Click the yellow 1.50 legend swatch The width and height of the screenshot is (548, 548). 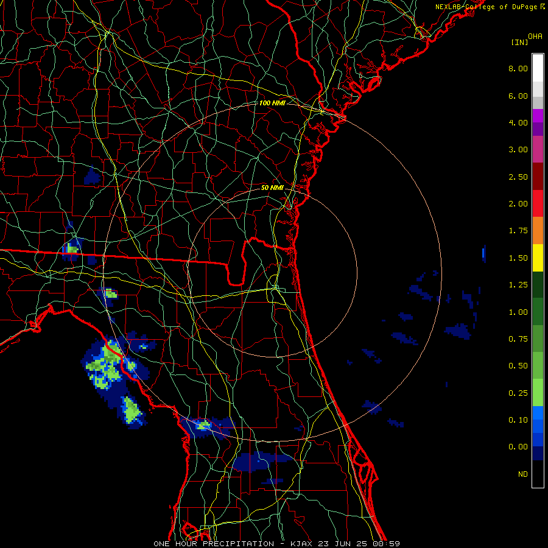click(x=538, y=258)
